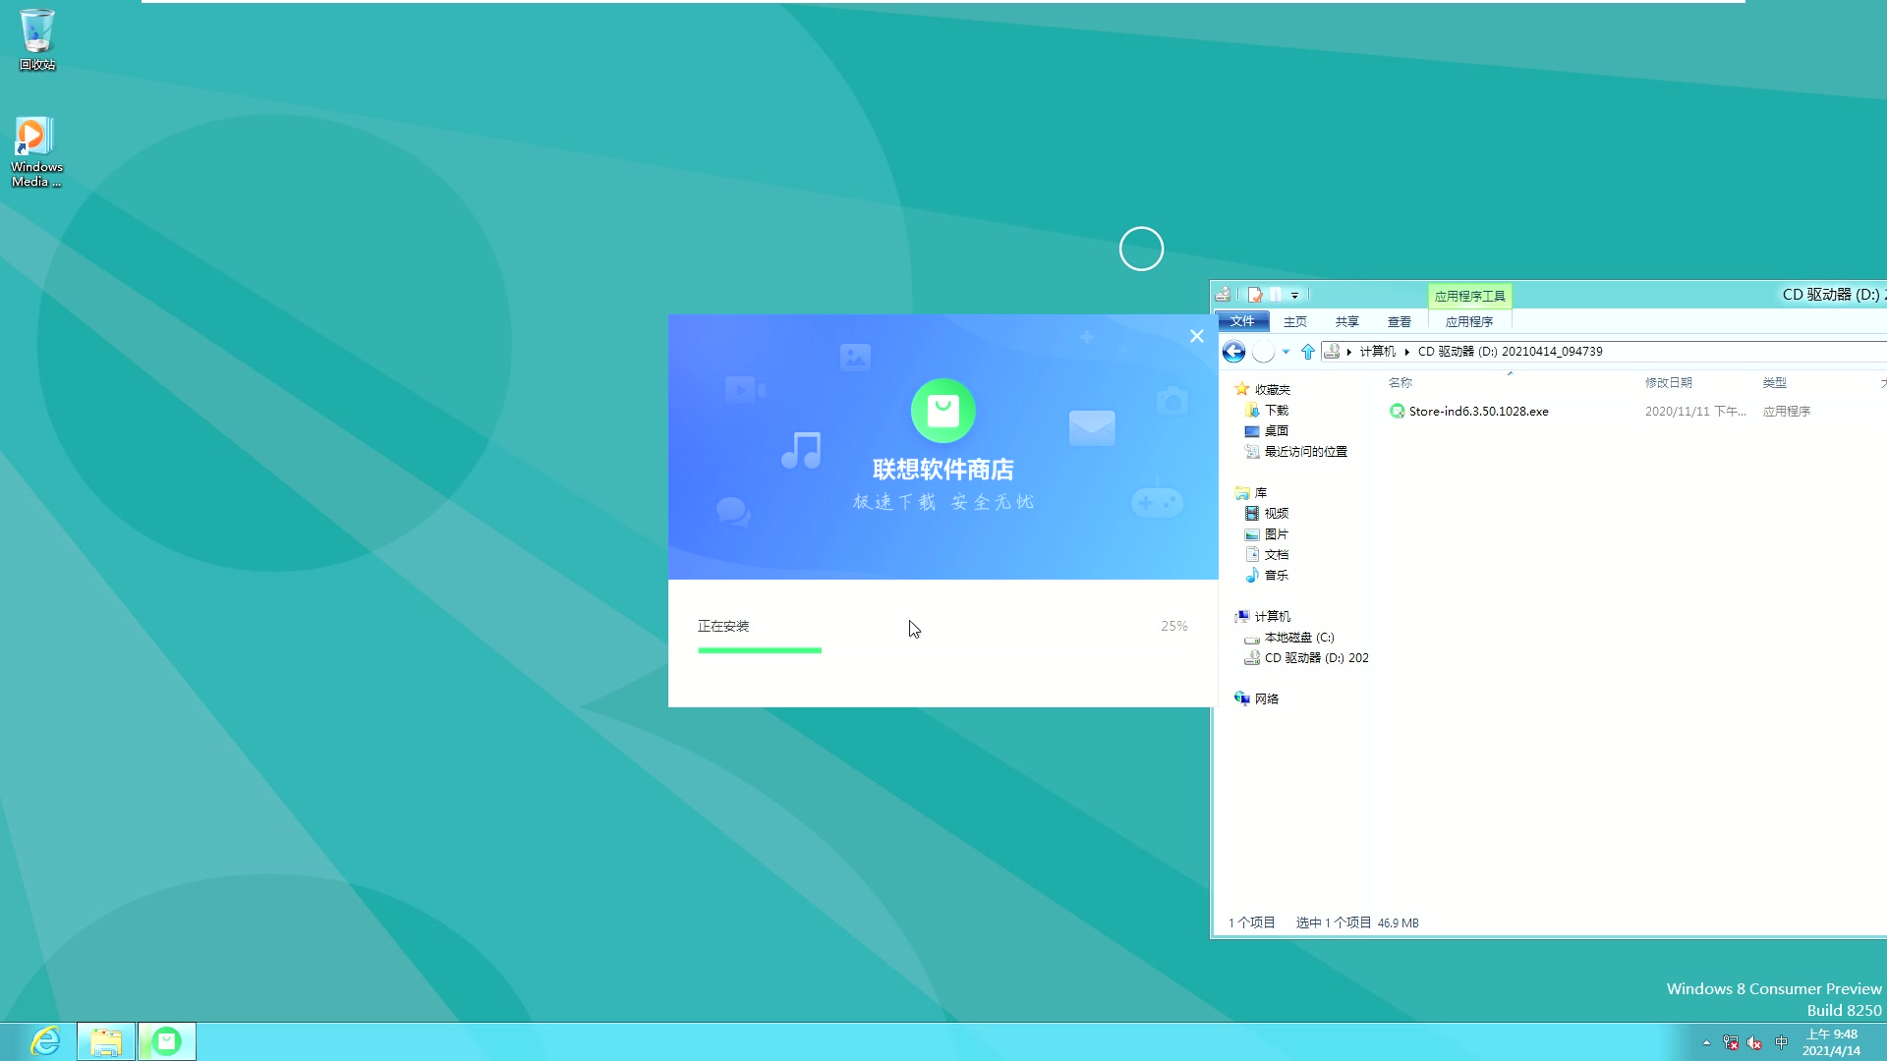Open the recent locations dropdown next to back button

coord(1286,352)
